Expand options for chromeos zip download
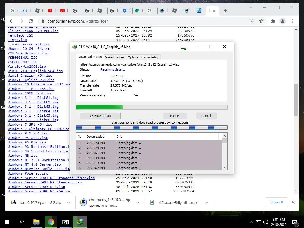 tap(138, 202)
